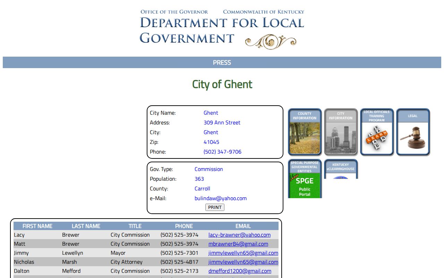Open SPGE Public Portal tile

(305, 179)
